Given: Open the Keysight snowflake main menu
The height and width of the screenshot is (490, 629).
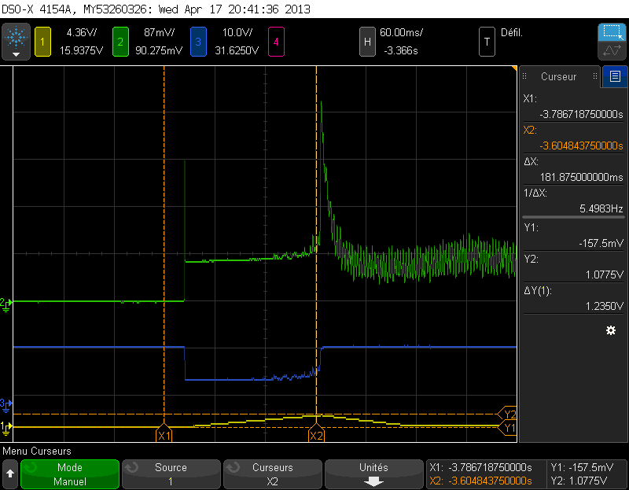Looking at the screenshot, I should 16,42.
